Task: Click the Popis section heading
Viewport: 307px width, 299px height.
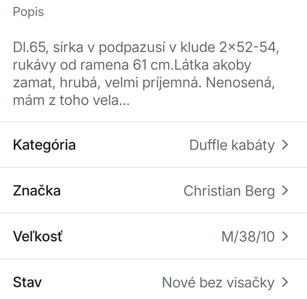Action: coord(28,12)
